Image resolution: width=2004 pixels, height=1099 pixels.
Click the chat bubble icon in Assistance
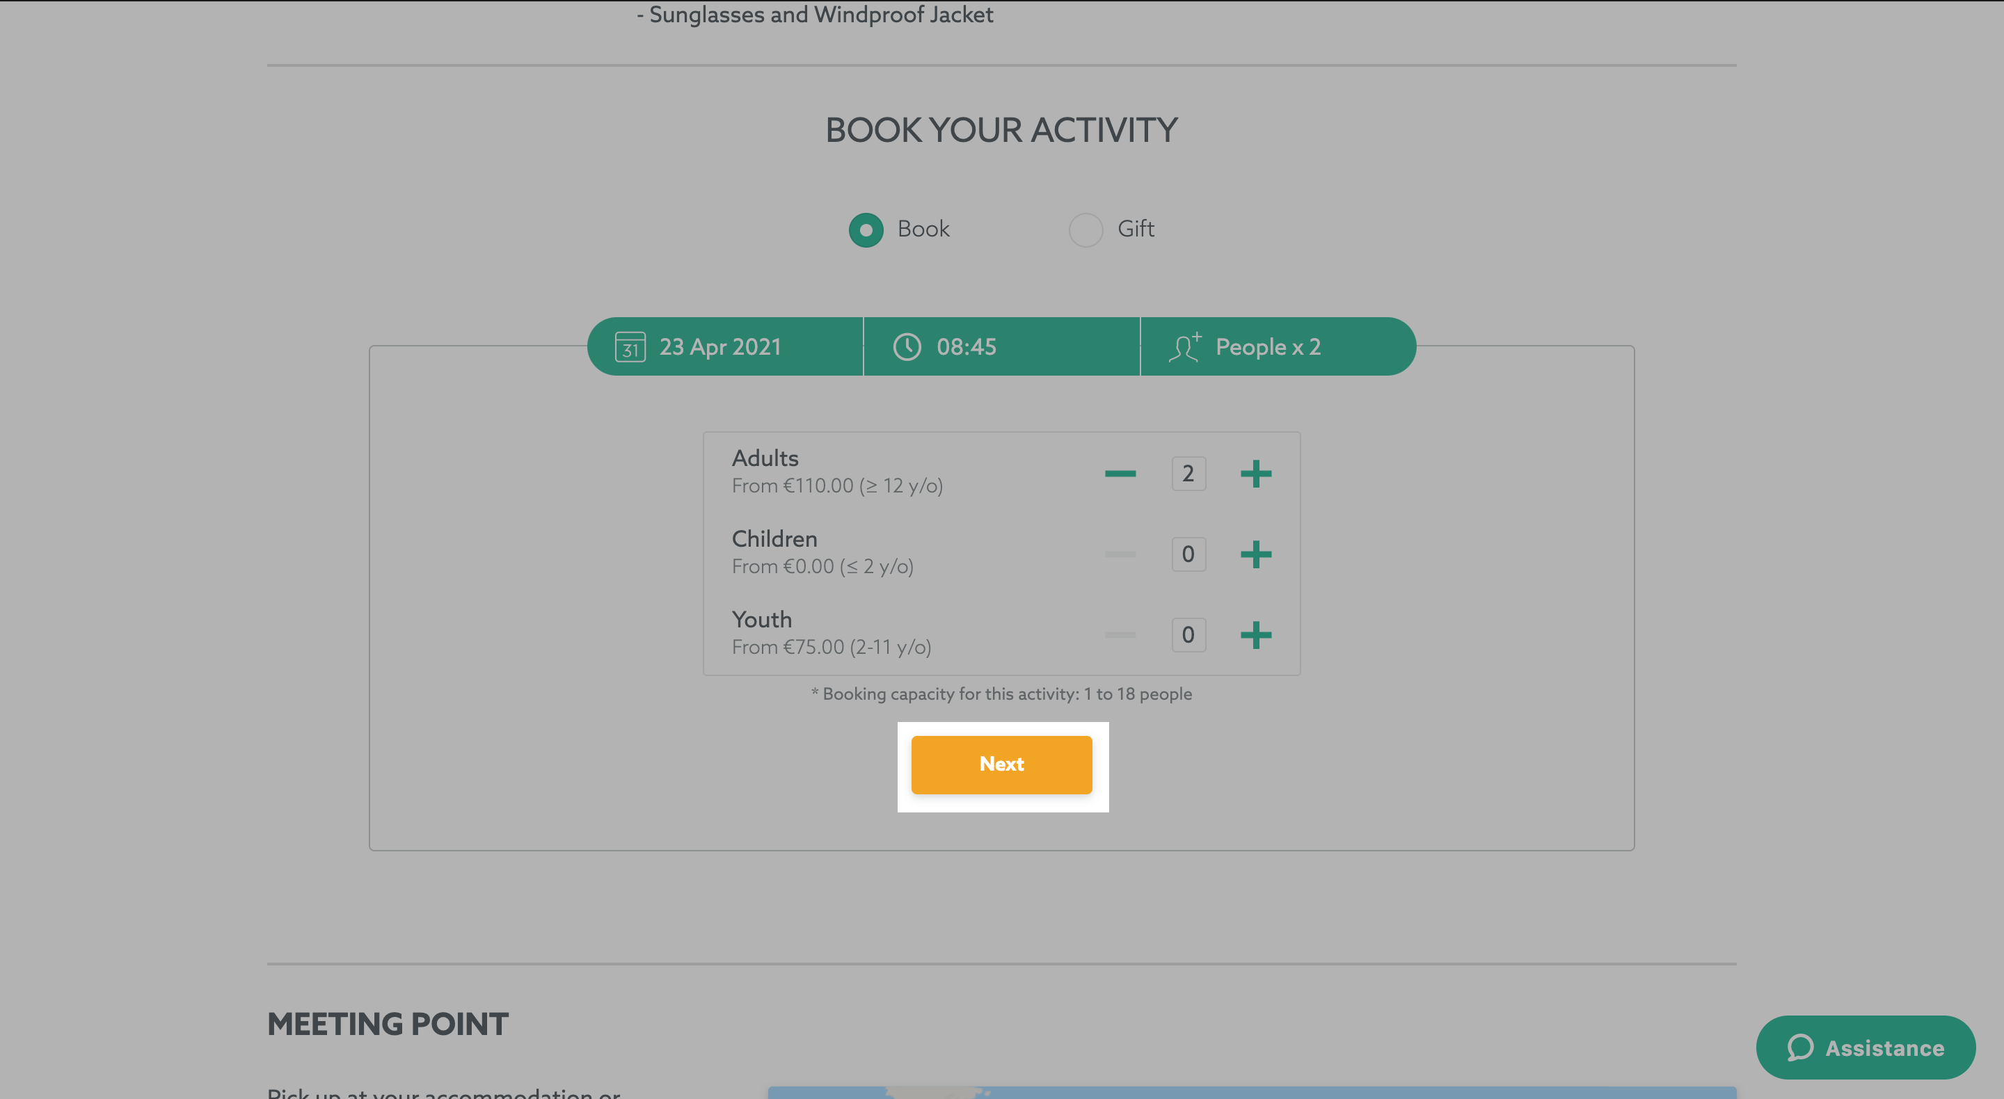pyautogui.click(x=1799, y=1048)
